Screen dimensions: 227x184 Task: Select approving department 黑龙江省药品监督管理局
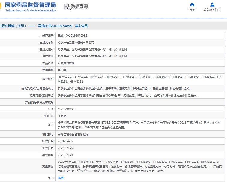point(73,134)
